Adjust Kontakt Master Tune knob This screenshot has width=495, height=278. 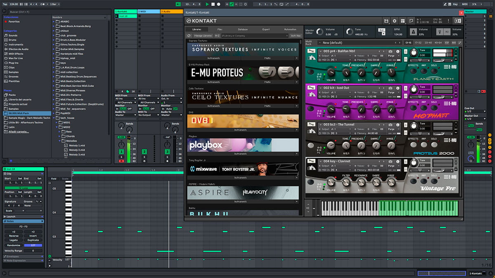click(350, 32)
